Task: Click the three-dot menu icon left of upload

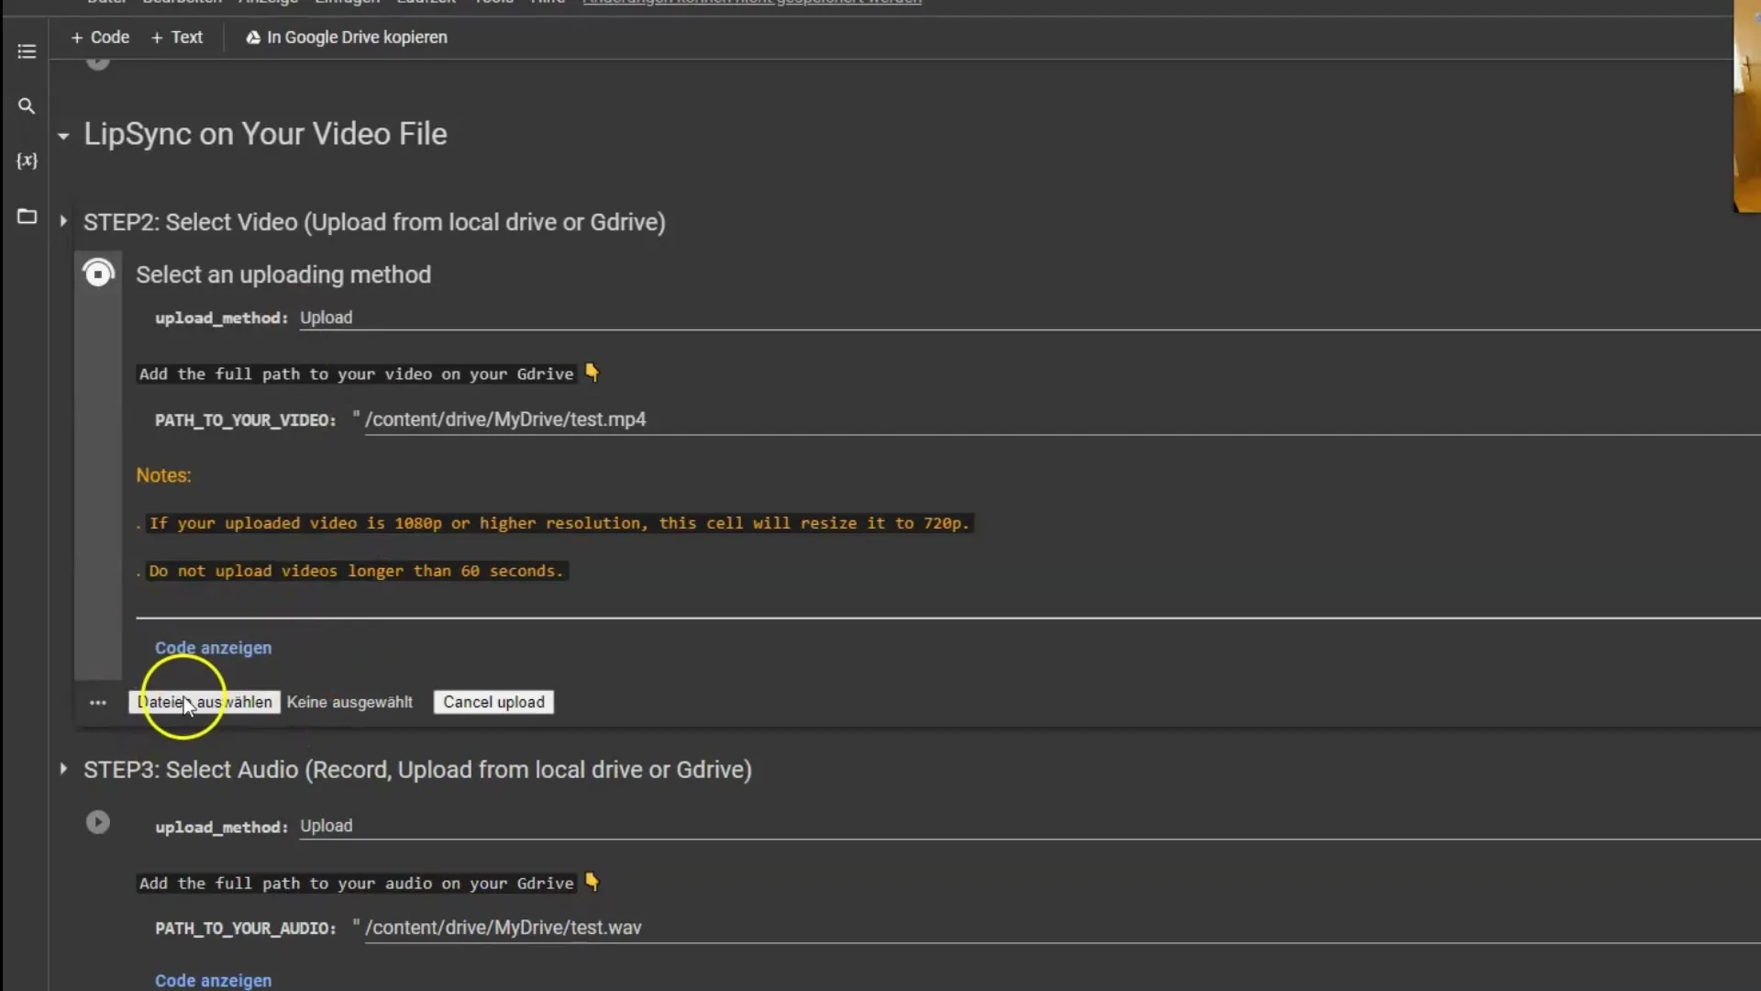Action: click(96, 702)
